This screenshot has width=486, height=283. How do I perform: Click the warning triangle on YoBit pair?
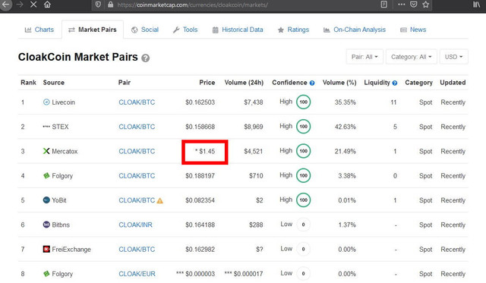tap(159, 200)
